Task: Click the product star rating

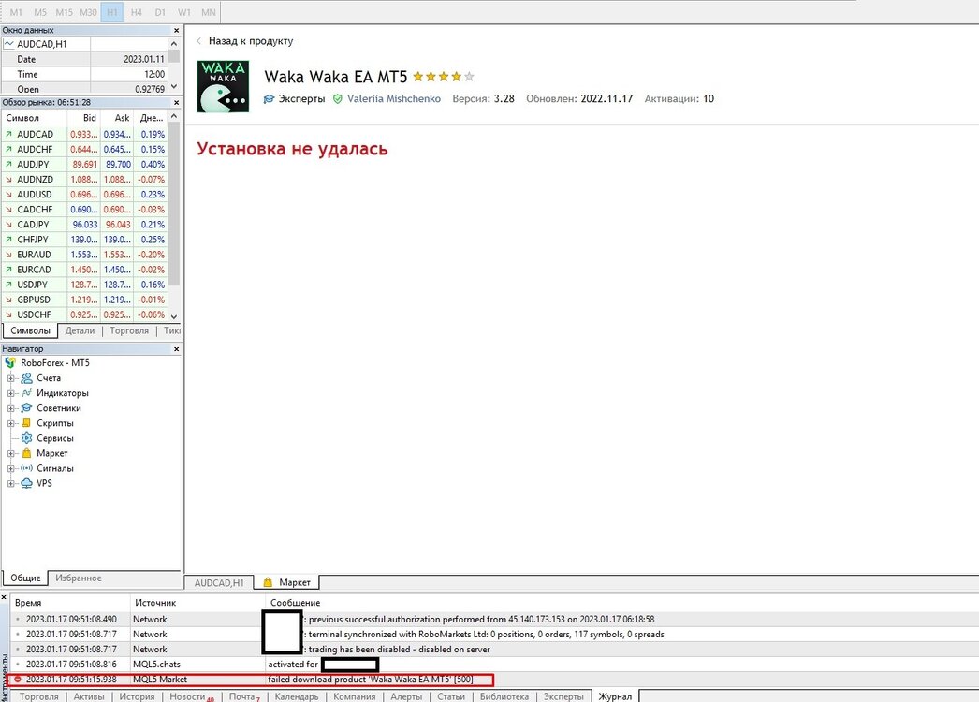Action: tap(444, 77)
